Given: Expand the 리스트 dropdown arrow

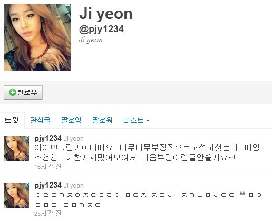Looking at the screenshot, I should point(148,121).
